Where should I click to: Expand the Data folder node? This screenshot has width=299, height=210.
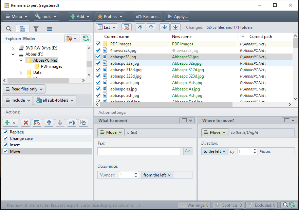[x=21, y=73]
